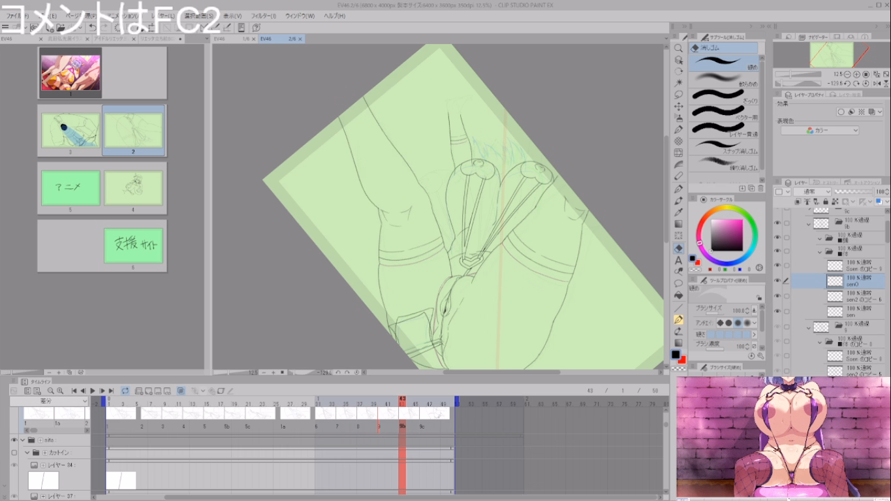Click Navigator zoom in button
The width and height of the screenshot is (891, 501).
click(857, 74)
